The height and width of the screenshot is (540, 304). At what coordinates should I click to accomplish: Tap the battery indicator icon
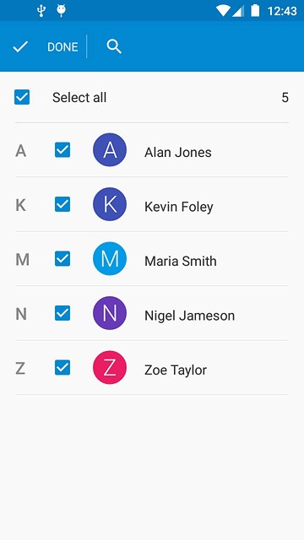pos(255,10)
